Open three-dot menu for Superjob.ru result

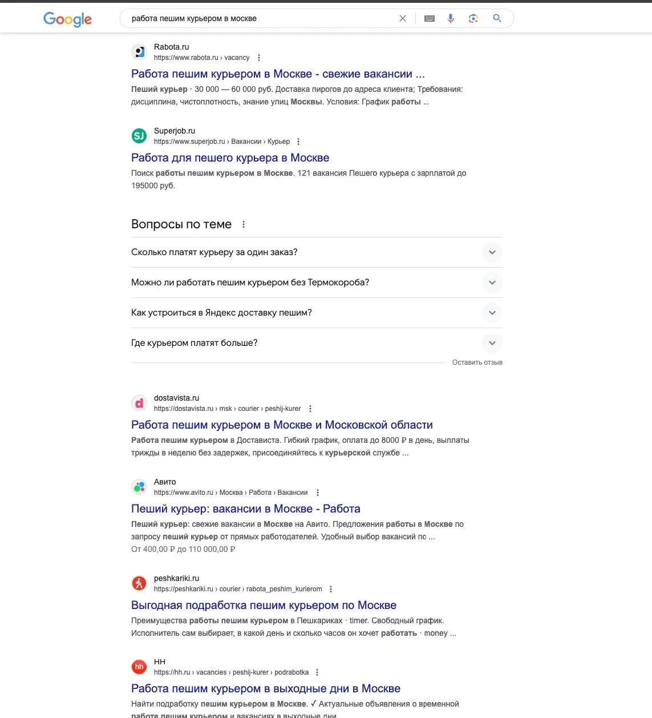tap(298, 142)
